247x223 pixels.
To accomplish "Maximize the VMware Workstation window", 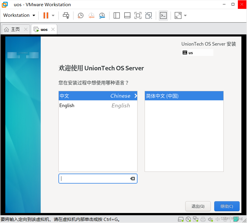I will click(x=233, y=4).
